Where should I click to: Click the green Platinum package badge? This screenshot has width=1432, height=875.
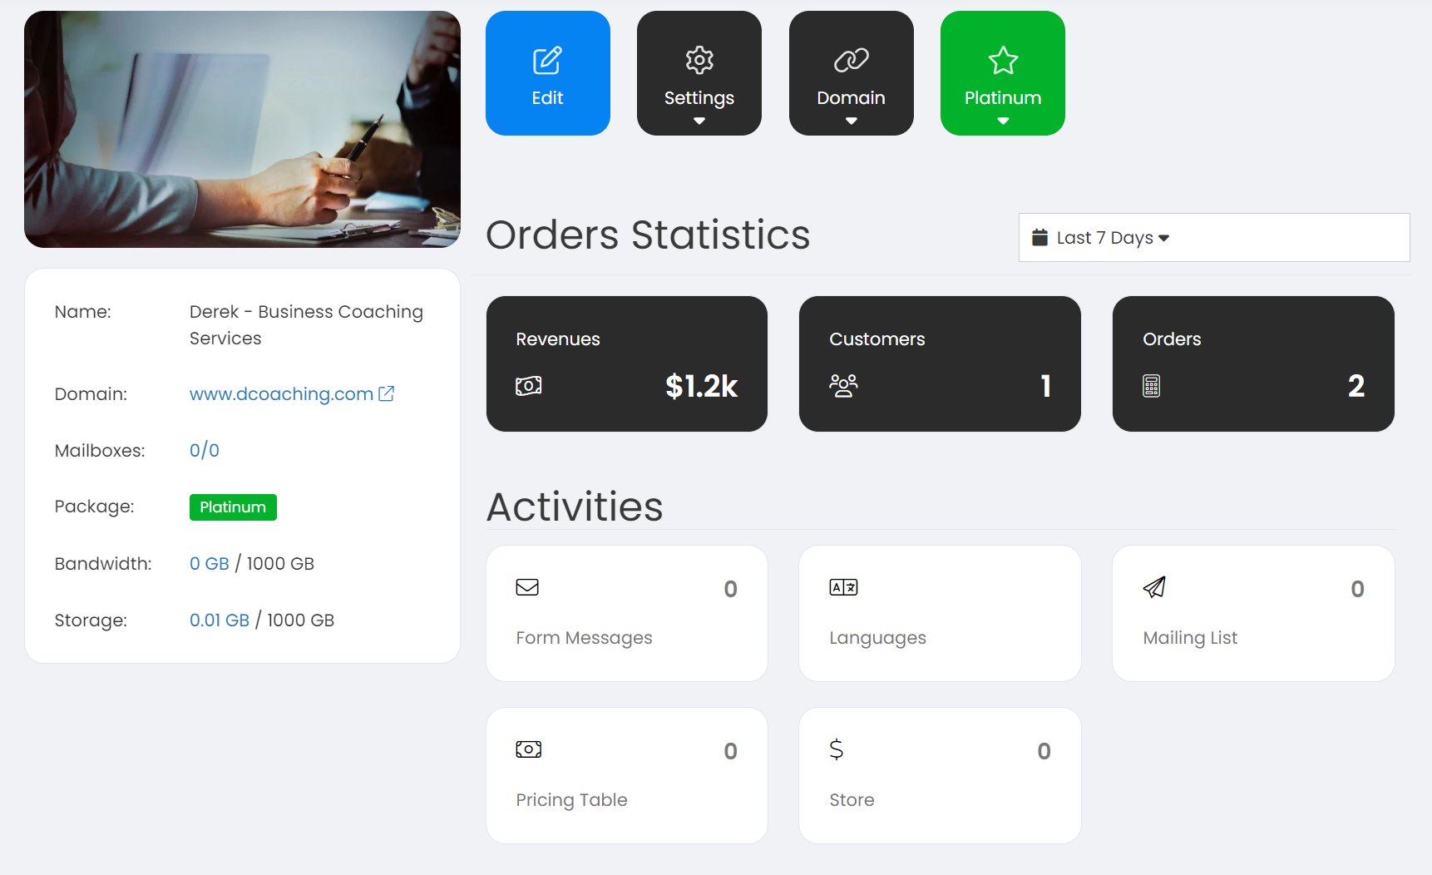coord(233,507)
